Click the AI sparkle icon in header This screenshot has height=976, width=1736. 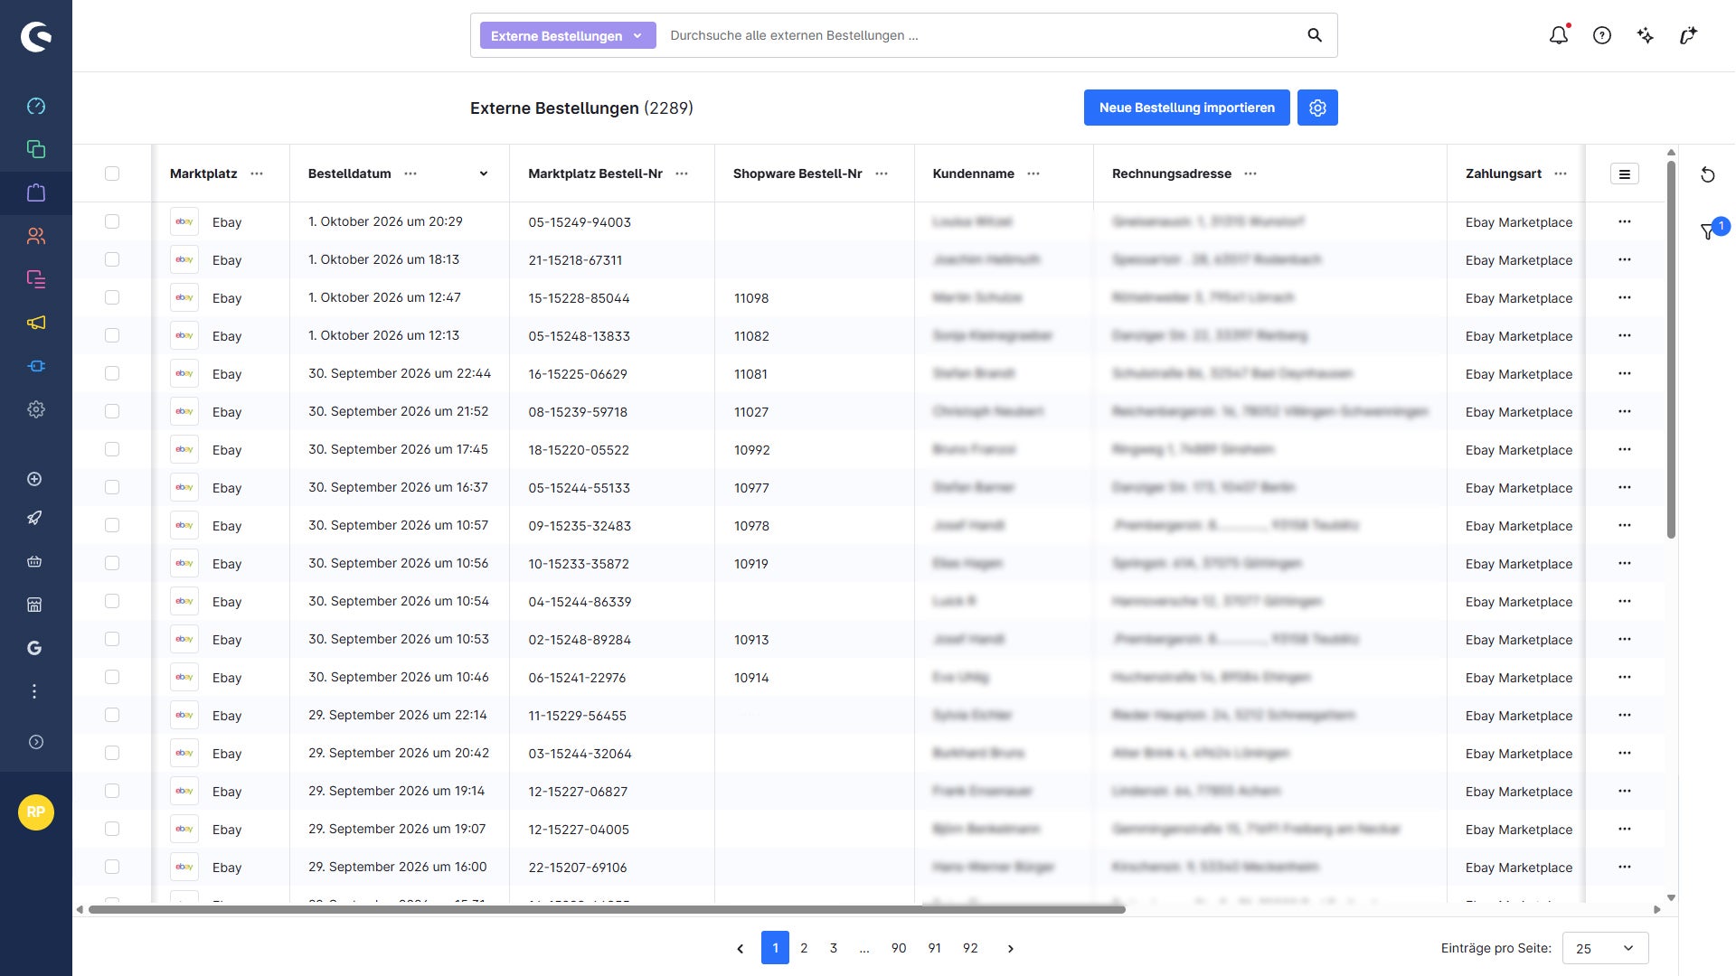point(1646,35)
